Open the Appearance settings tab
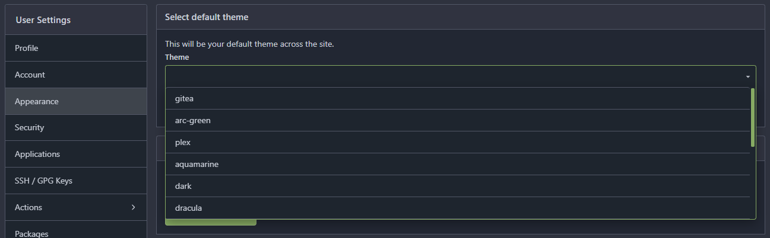The image size is (770, 238). (x=37, y=101)
